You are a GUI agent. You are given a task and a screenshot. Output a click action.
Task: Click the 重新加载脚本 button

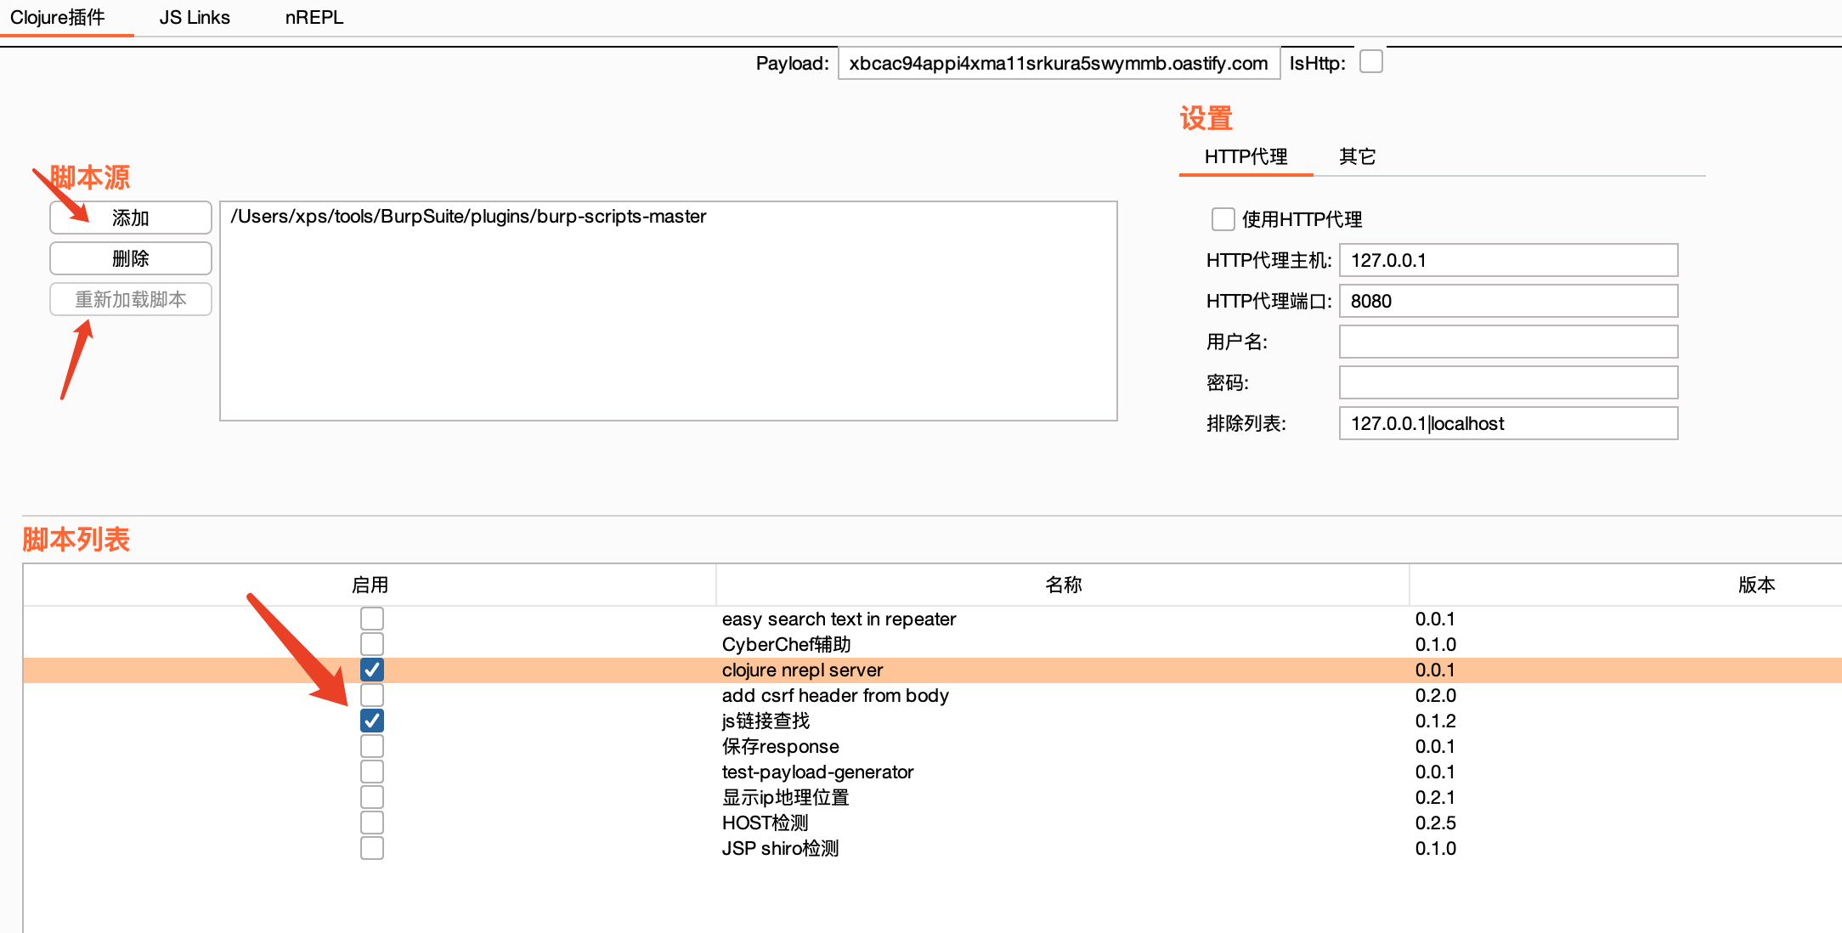point(131,299)
